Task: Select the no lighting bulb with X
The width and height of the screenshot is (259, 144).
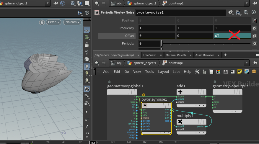Action: point(87,52)
